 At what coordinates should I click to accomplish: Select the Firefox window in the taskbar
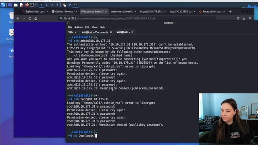pyautogui.click(x=64, y=5)
